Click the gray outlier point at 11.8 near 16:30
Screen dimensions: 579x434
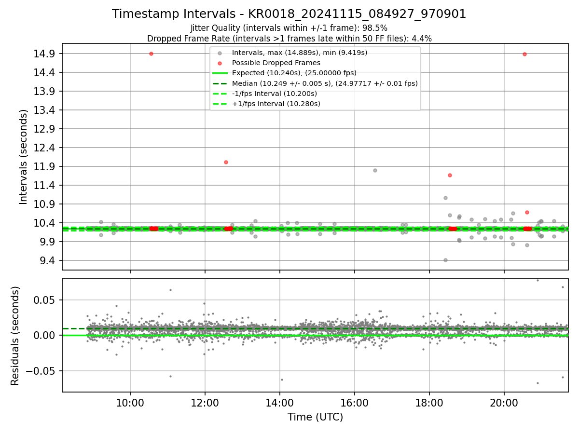[x=375, y=170]
